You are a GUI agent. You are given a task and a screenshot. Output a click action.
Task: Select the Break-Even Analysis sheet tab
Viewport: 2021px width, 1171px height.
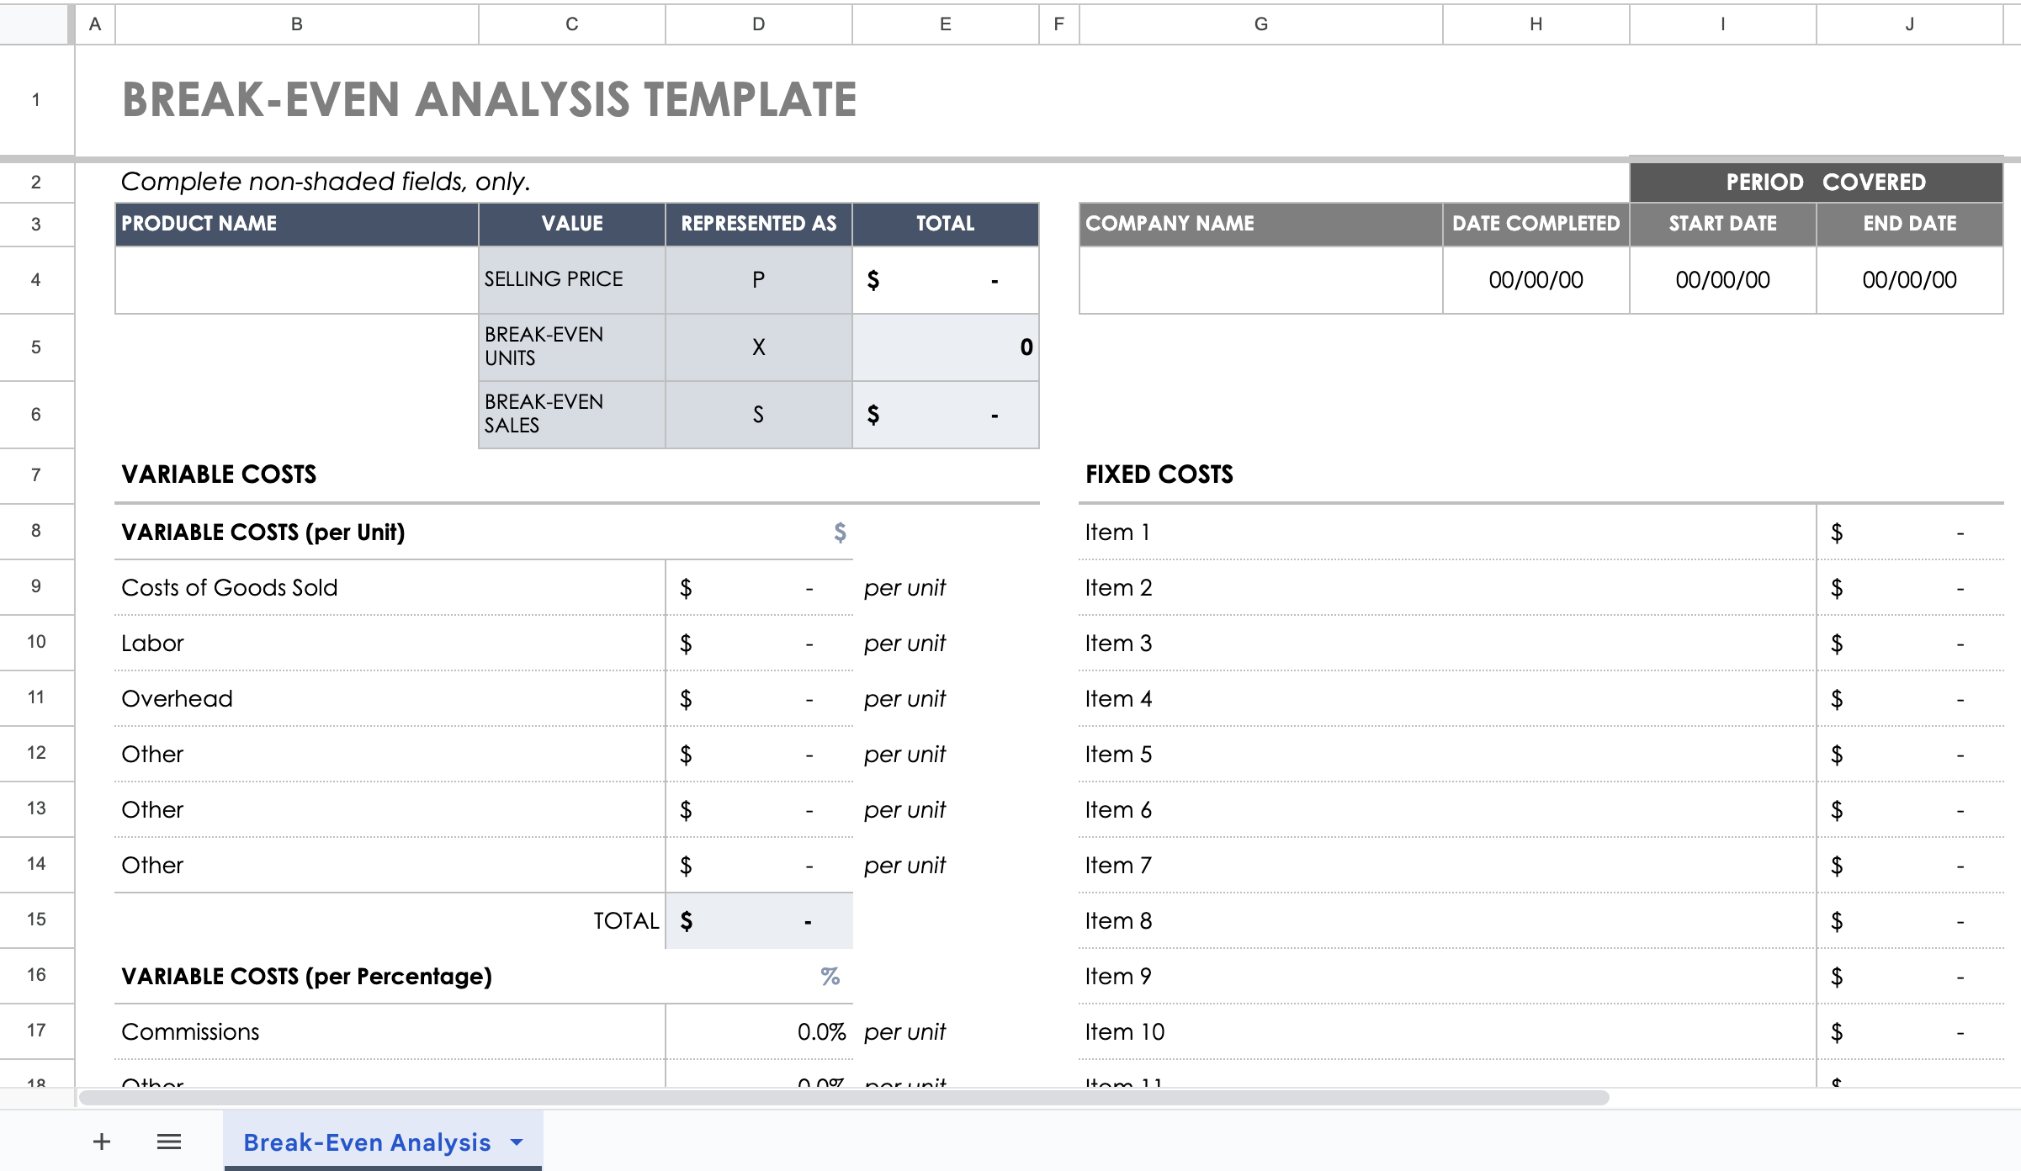click(367, 1142)
